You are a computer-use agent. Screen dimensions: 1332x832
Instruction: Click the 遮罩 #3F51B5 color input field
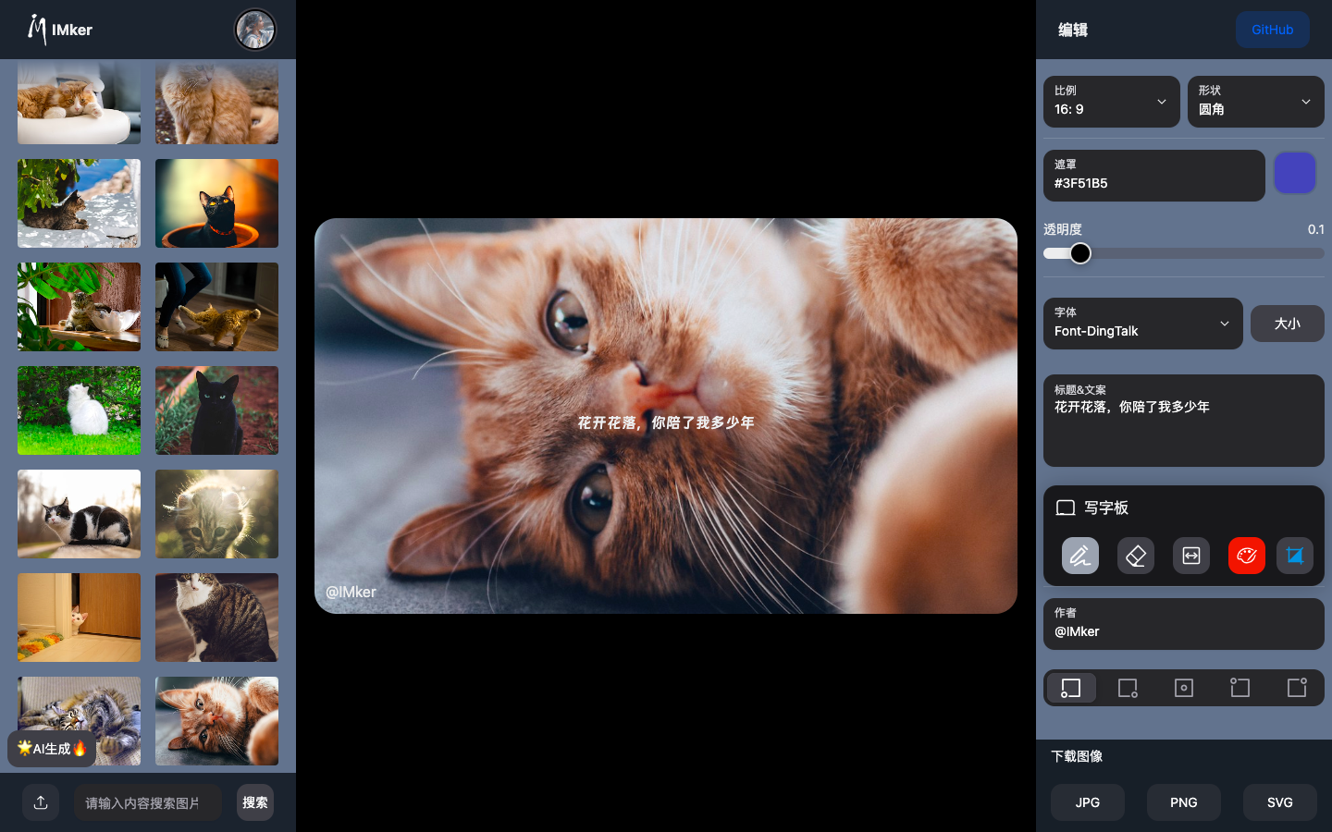click(1154, 176)
